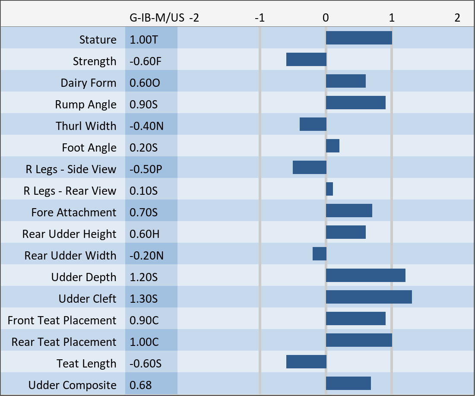The height and width of the screenshot is (396, 475).
Task: Click the Rear Udder Width value -0.20N
Action: pyautogui.click(x=146, y=256)
